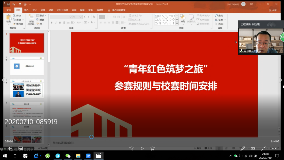
Task: Click the mini view icon in player
Action: [x=253, y=149]
